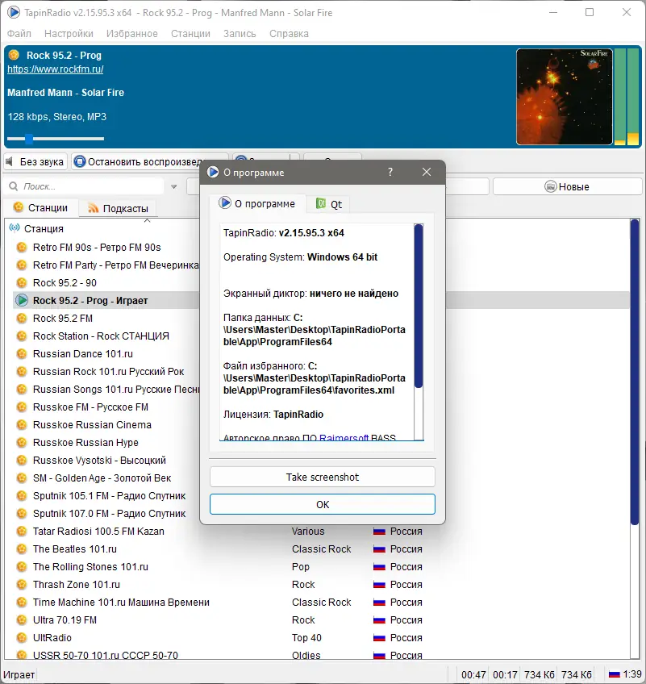
Task: Open the Файл menu
Action: coord(19,34)
